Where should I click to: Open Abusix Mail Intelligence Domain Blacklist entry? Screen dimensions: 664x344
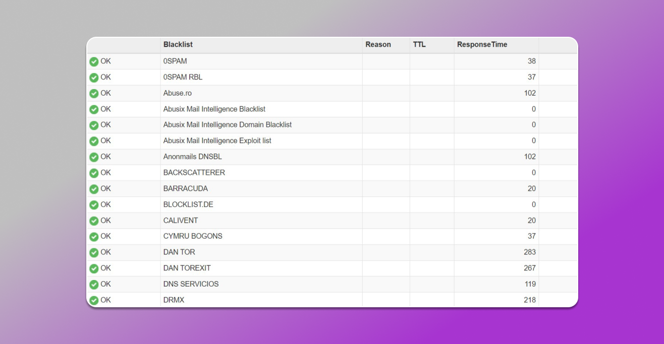click(227, 124)
